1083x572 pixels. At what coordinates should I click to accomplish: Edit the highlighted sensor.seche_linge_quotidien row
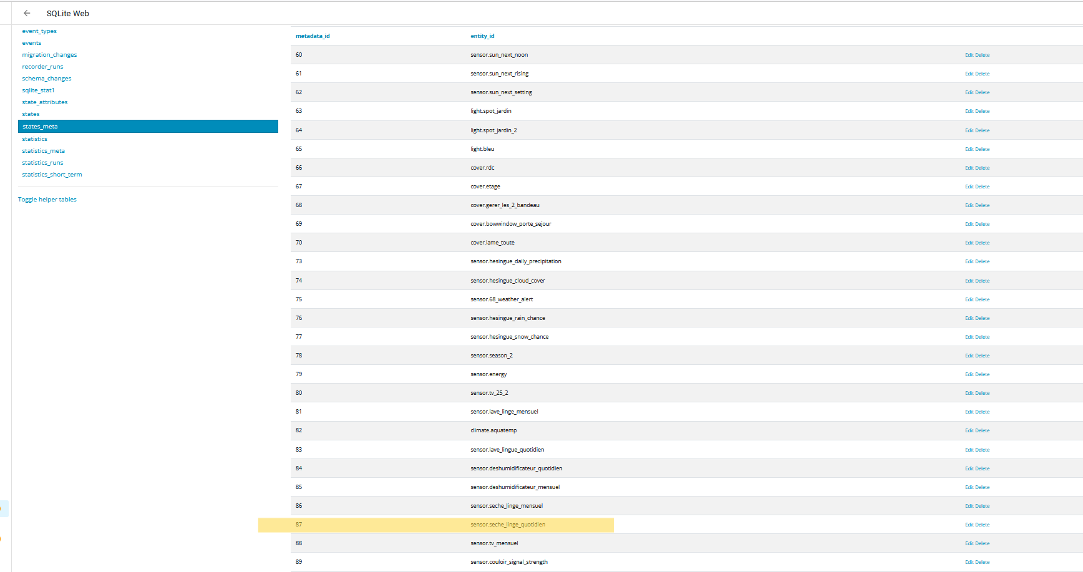[x=969, y=525]
